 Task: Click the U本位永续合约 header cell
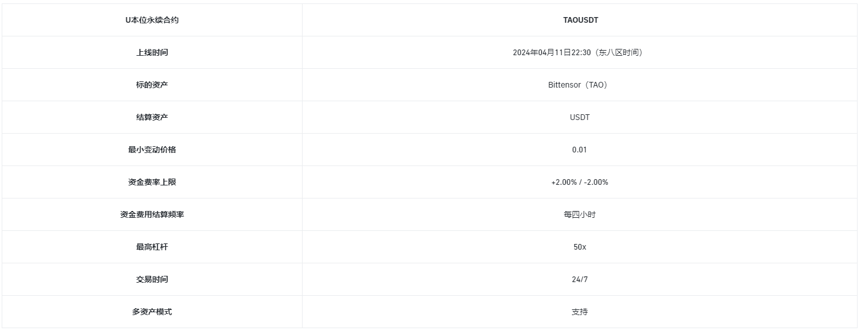tap(152, 20)
